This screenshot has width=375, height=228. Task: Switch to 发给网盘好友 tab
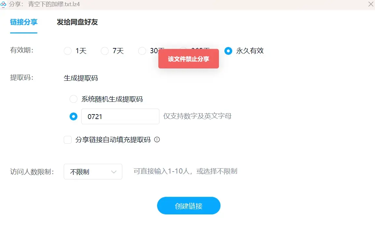coord(77,22)
